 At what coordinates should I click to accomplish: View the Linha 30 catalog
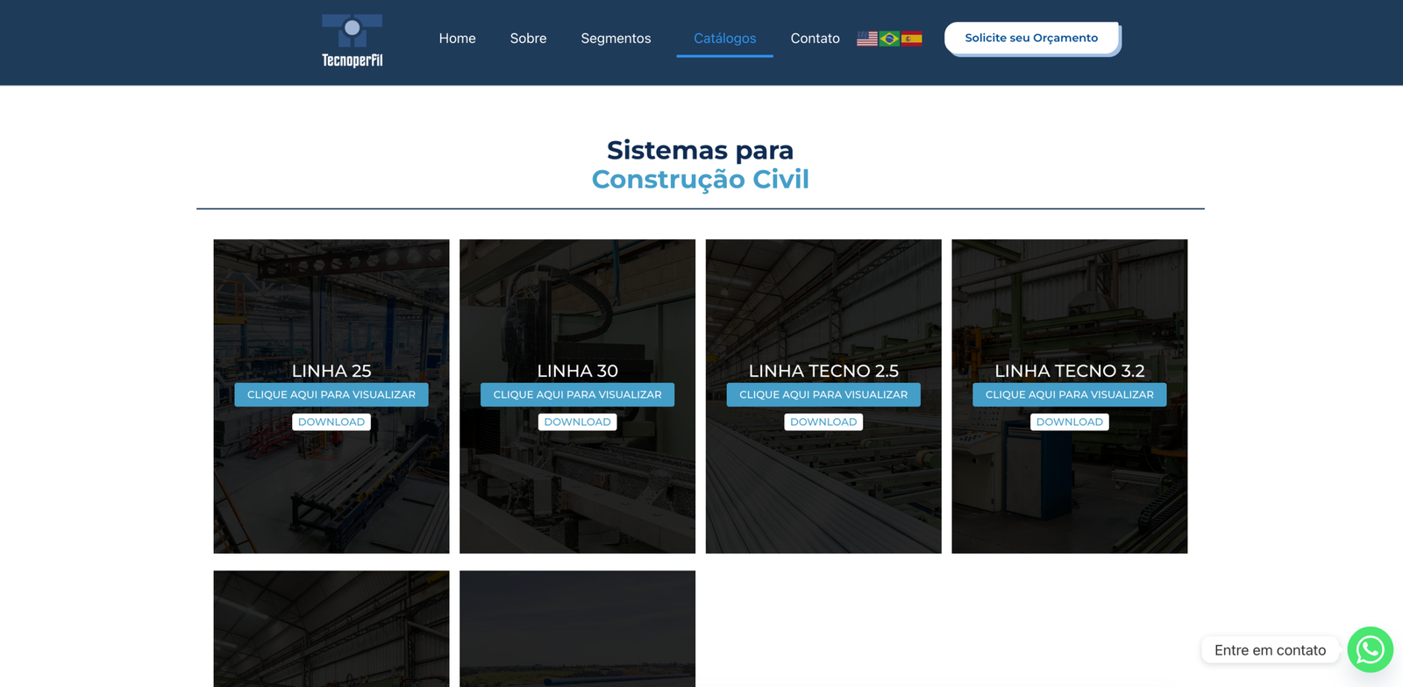577,394
